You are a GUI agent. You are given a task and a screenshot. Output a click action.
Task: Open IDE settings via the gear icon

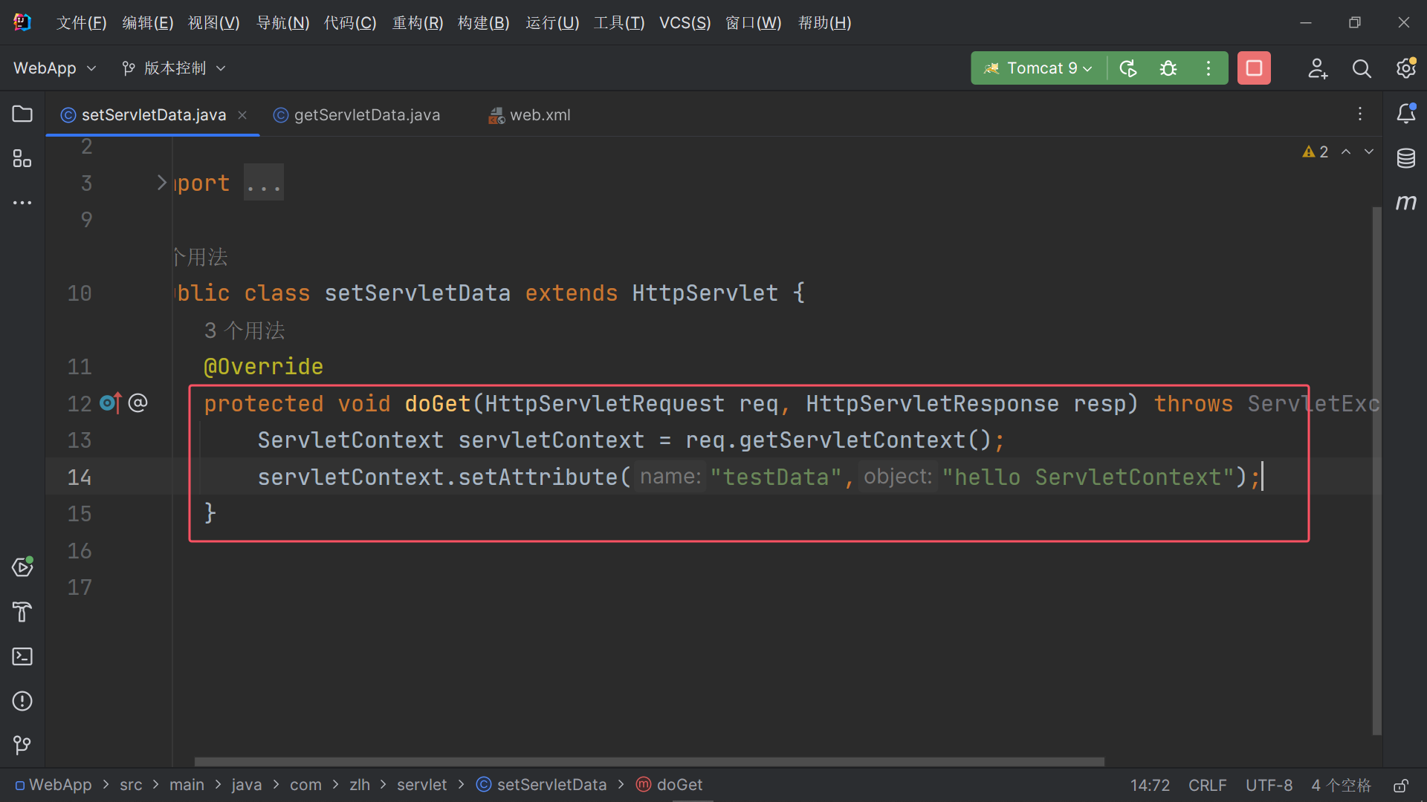pyautogui.click(x=1407, y=68)
